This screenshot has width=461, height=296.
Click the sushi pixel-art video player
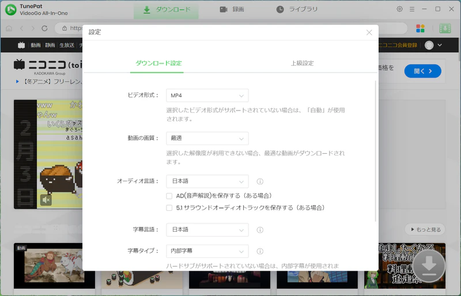coord(48,154)
